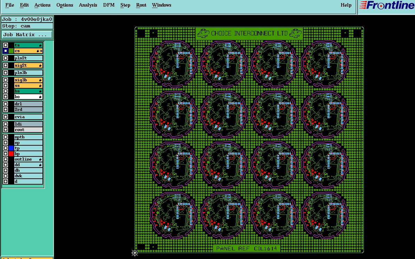This screenshot has width=415, height=259.
Task: Toggle the drl layer display checkbox
Action: (6, 104)
